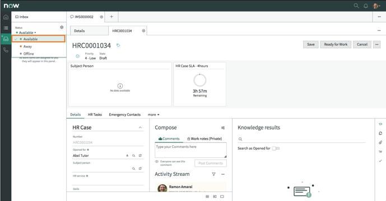Click the comments text area

coord(191,150)
